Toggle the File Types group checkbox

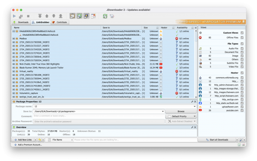242,44
